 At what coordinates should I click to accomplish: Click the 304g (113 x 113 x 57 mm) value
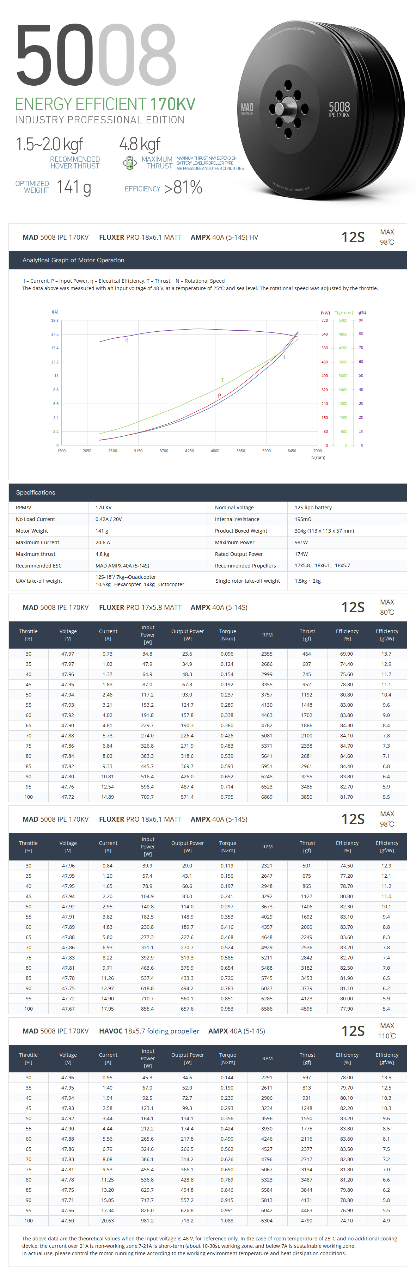pos(324,531)
